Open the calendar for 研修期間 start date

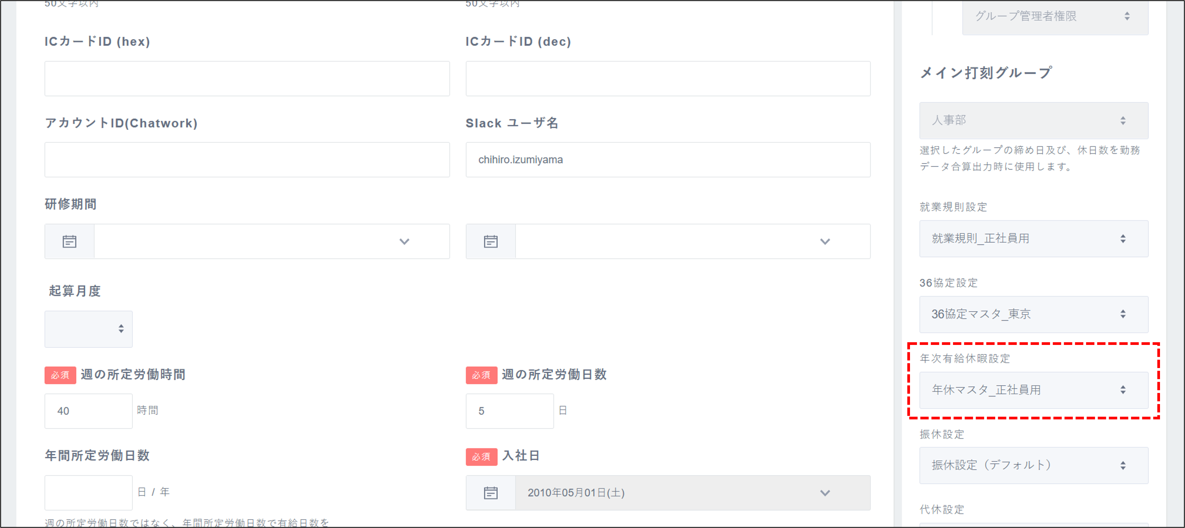coord(69,241)
